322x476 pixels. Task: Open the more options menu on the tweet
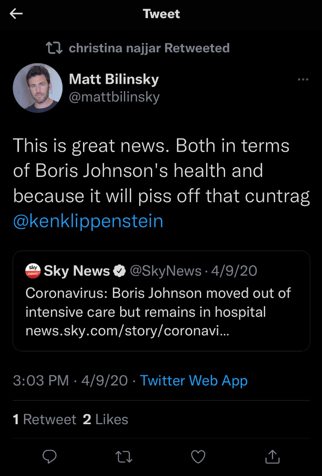(303, 79)
